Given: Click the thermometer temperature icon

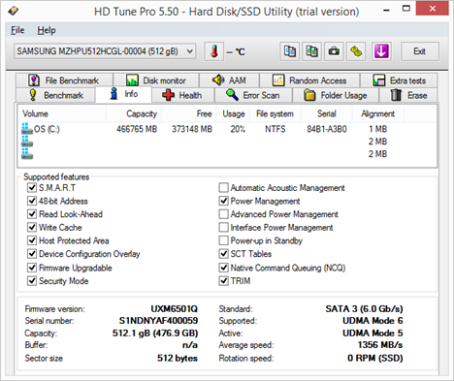Looking at the screenshot, I should pyautogui.click(x=214, y=51).
